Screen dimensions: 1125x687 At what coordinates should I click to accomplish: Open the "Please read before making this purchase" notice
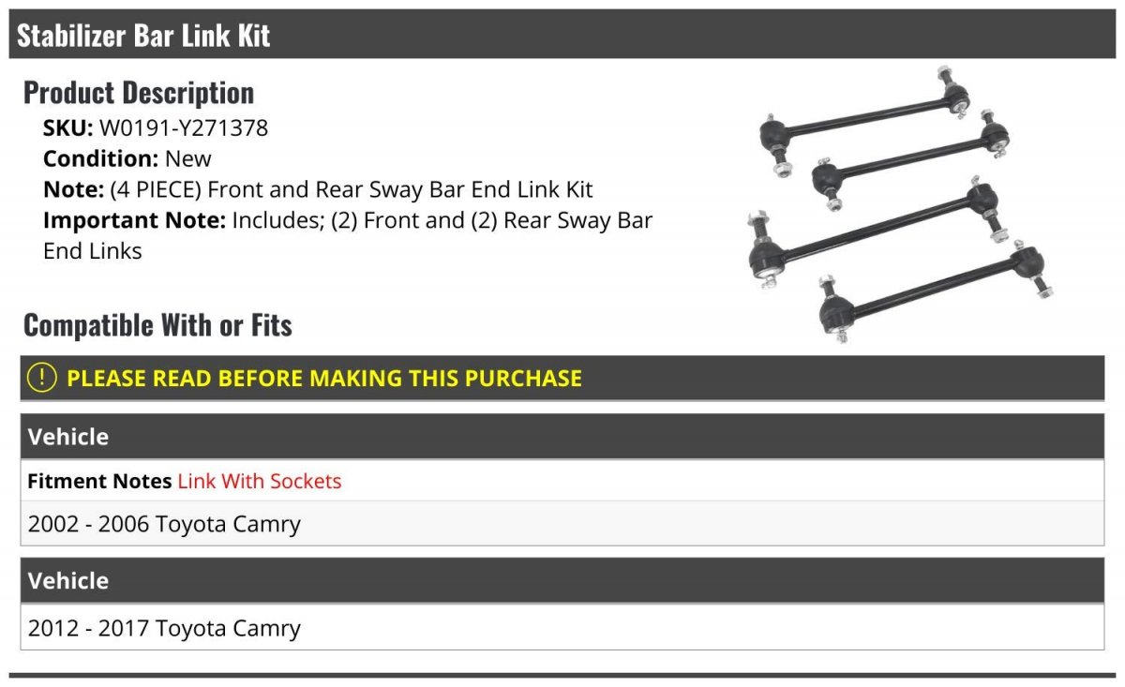click(x=324, y=379)
